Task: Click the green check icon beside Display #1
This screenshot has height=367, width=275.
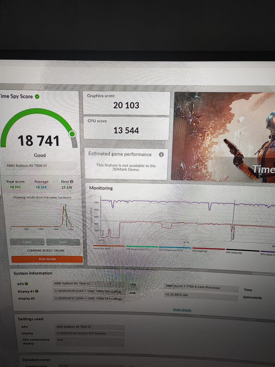Action: pyautogui.click(x=37, y=291)
